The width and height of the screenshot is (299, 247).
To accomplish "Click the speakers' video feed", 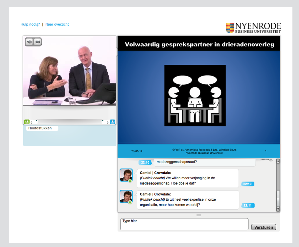I will (70, 71).
